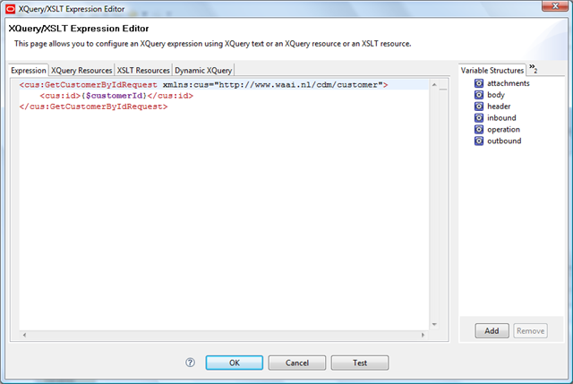Select the Dynamic XQuery tab
The width and height of the screenshot is (573, 384).
pos(202,70)
